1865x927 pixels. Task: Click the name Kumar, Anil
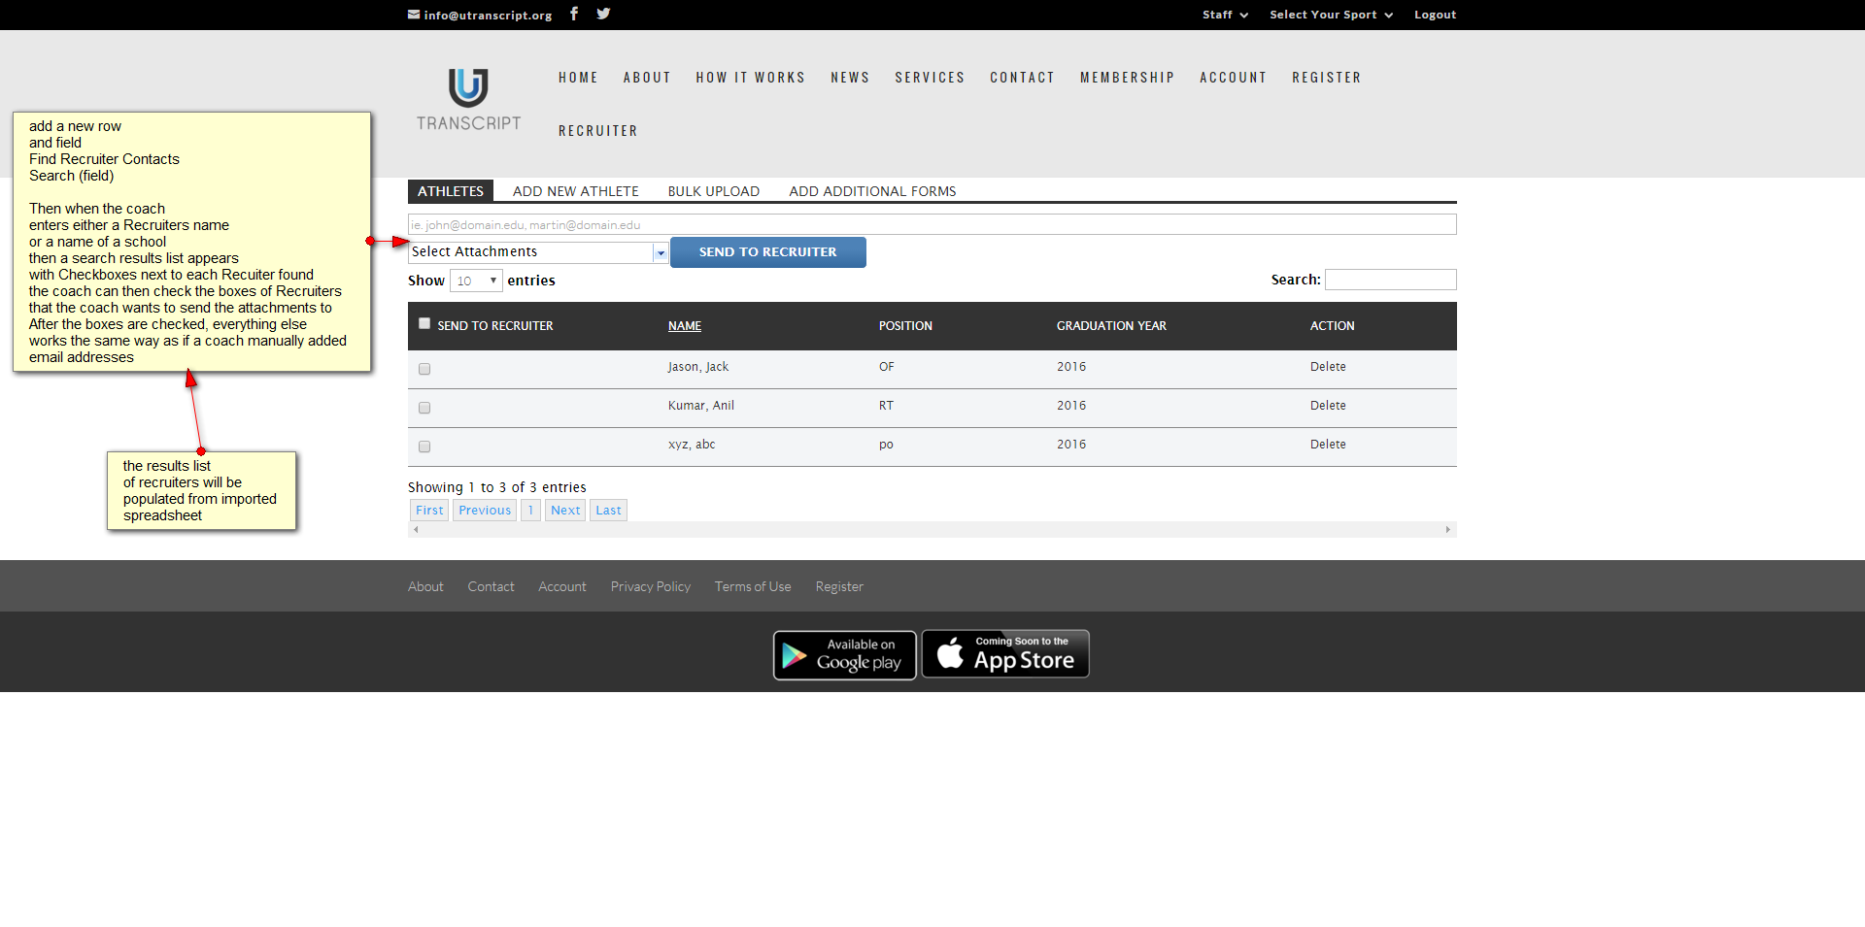tap(701, 406)
